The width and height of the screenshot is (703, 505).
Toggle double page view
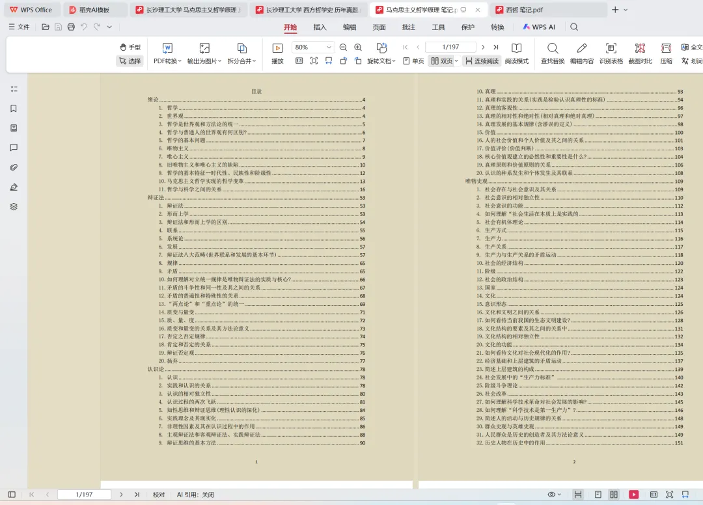[x=441, y=61]
